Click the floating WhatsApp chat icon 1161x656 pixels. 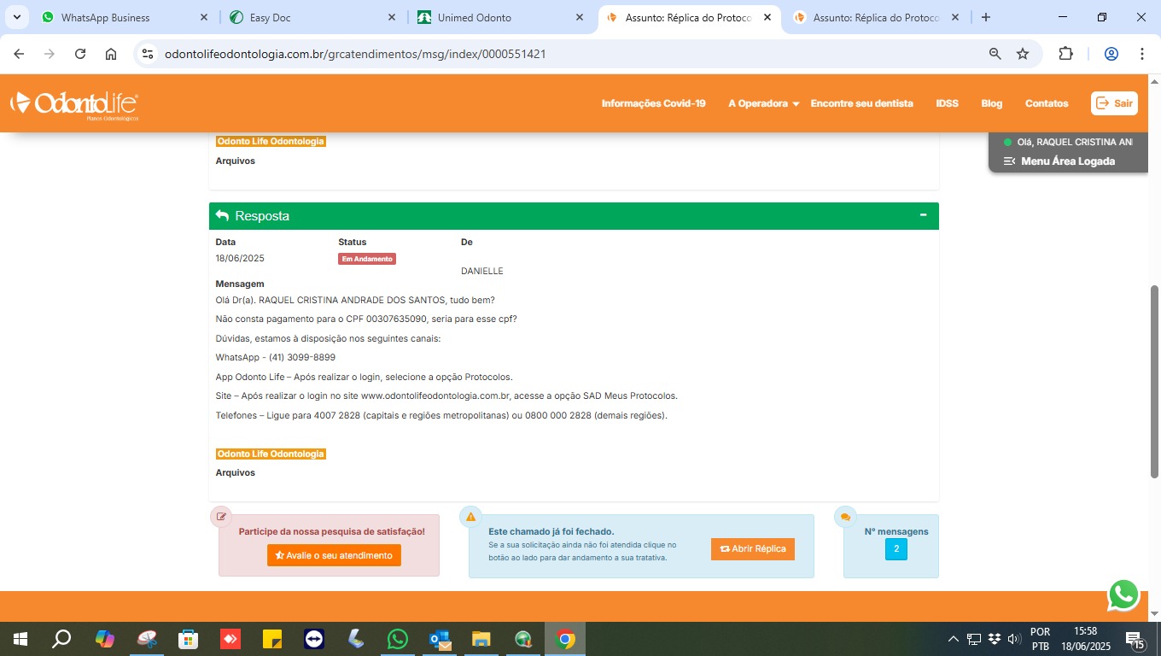coord(1123,595)
